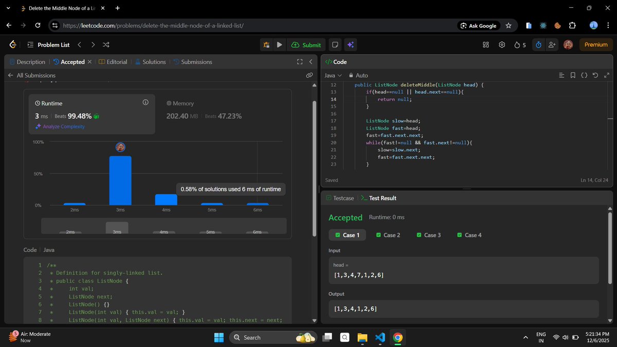Reload the page
The image size is (617, 347).
pos(38,25)
